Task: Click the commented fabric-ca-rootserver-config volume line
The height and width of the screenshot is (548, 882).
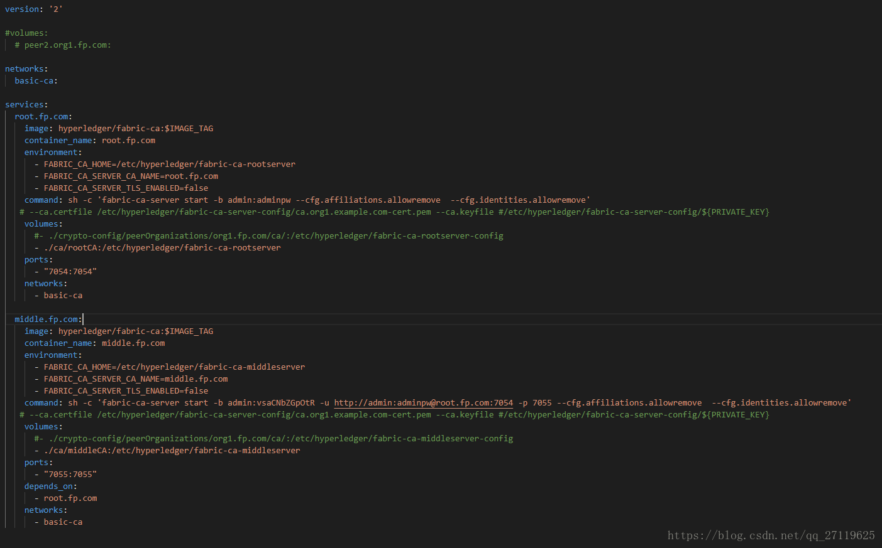Action: click(x=269, y=235)
